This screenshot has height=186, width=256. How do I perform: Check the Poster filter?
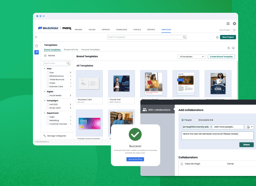[x=48, y=83]
